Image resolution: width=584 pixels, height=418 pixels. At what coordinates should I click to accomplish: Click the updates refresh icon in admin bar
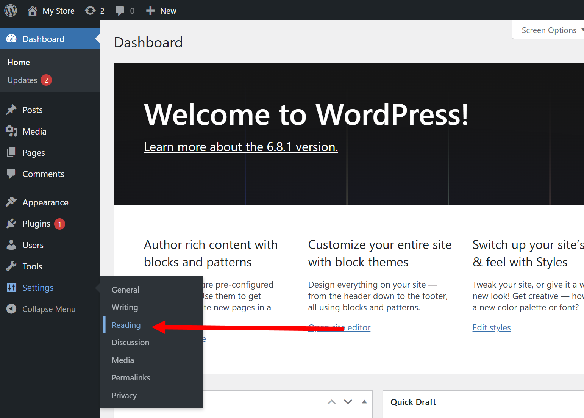click(90, 11)
